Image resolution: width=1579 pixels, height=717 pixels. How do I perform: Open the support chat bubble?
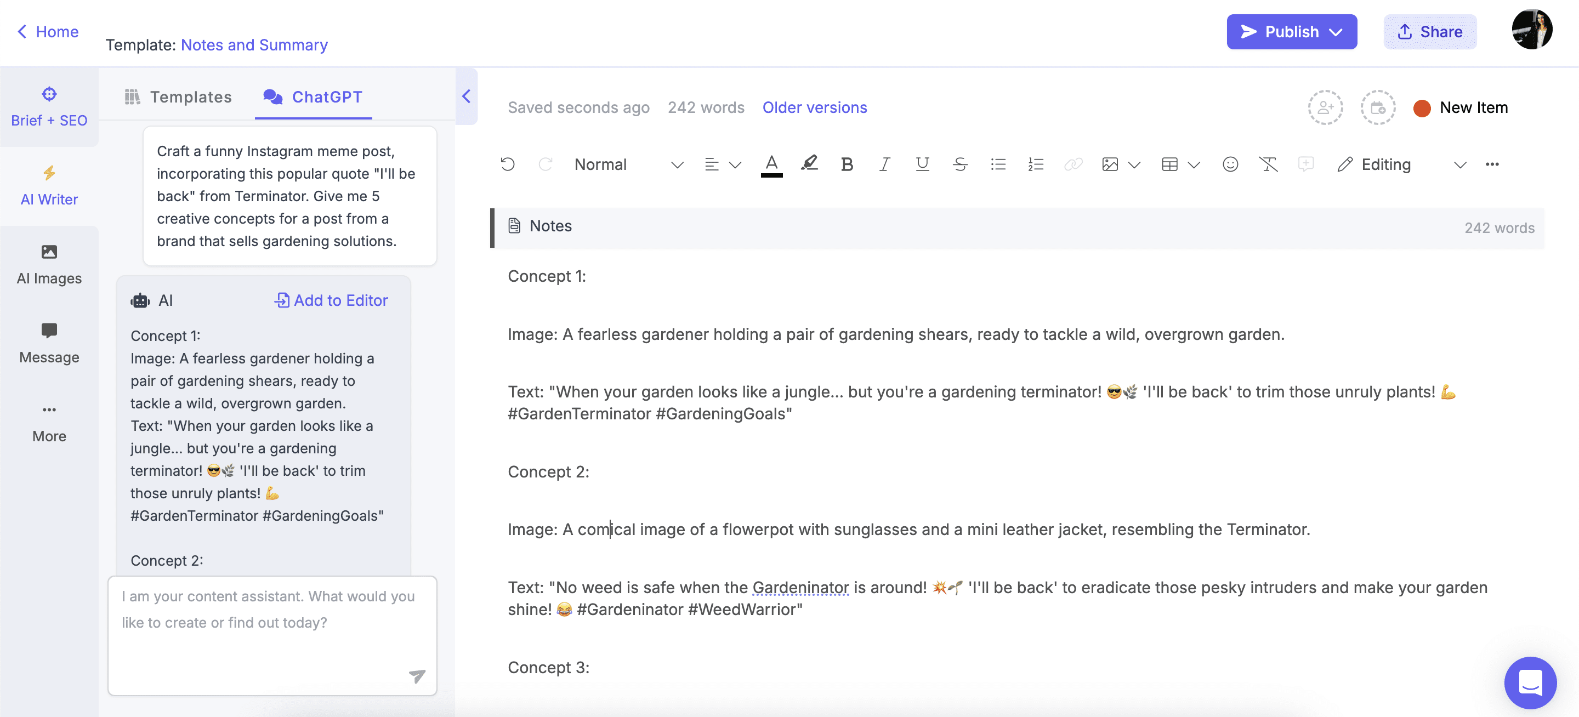point(1530,682)
